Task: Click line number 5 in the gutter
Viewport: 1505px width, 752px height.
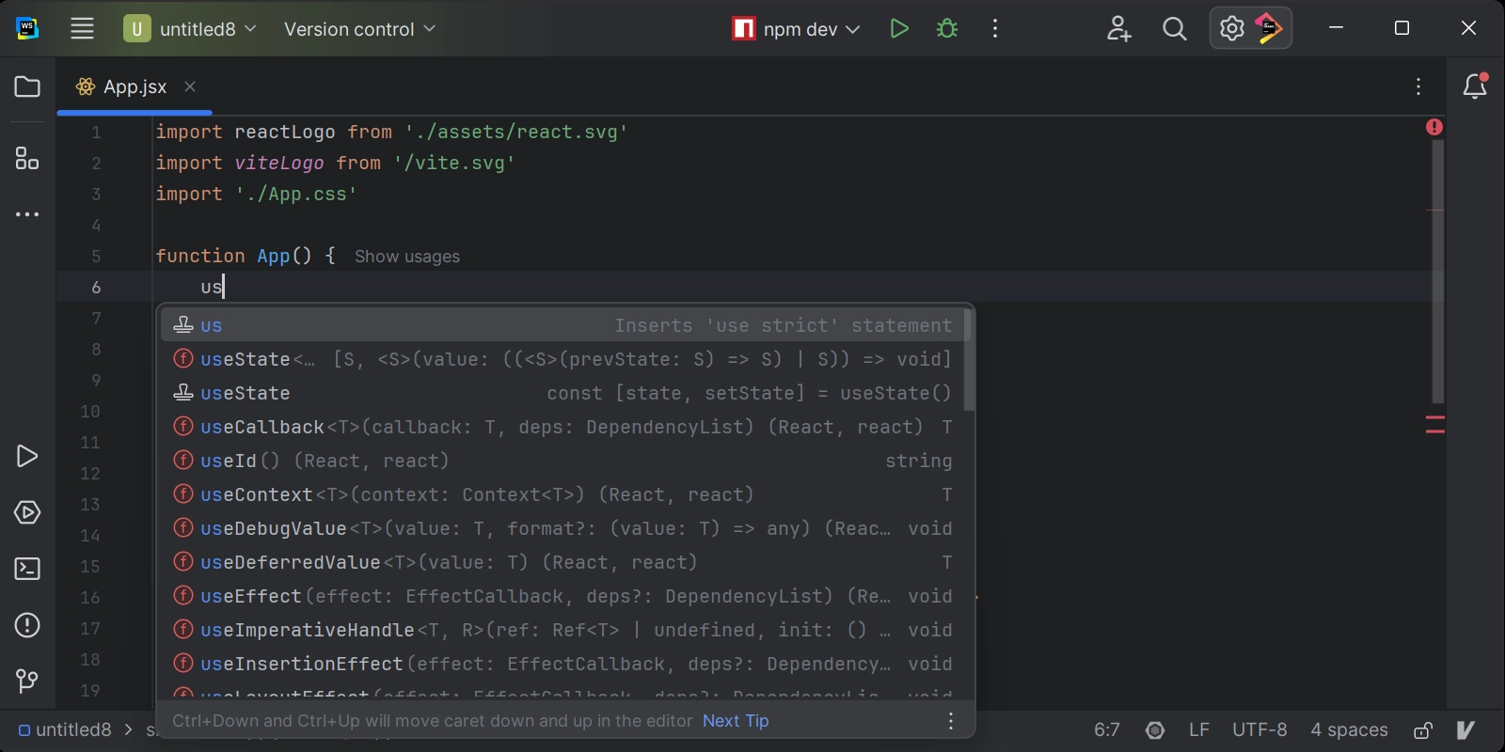Action: pos(96,257)
